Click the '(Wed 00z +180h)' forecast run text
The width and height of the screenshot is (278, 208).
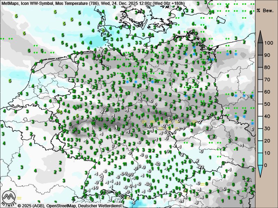[168, 3]
